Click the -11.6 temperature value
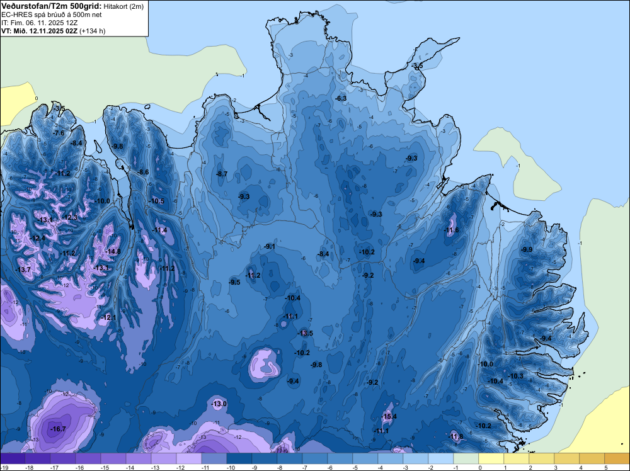The height and width of the screenshot is (471, 630). click(x=451, y=230)
